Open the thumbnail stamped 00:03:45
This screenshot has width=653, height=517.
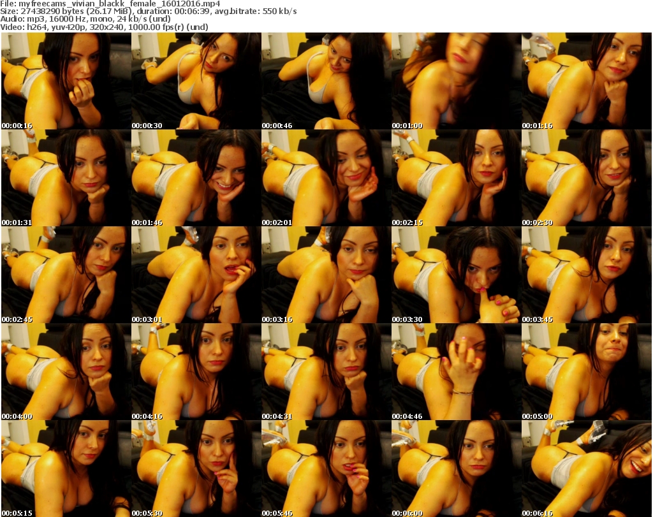(587, 275)
